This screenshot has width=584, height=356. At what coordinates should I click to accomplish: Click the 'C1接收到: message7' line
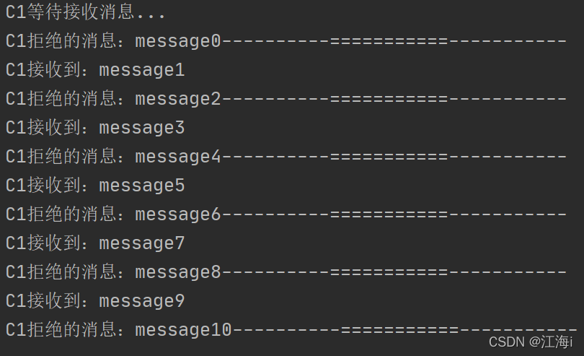tap(95, 243)
